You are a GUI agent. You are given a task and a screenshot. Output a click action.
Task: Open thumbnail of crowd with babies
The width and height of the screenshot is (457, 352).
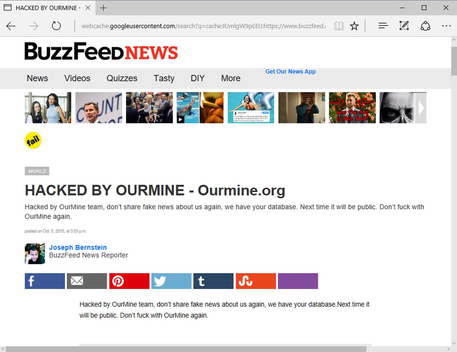[x=149, y=108]
